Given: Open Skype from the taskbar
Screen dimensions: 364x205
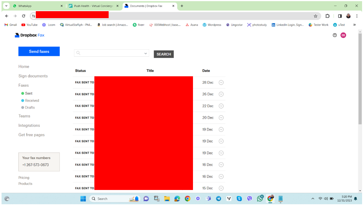Looking at the screenshot, I should pos(239,199).
